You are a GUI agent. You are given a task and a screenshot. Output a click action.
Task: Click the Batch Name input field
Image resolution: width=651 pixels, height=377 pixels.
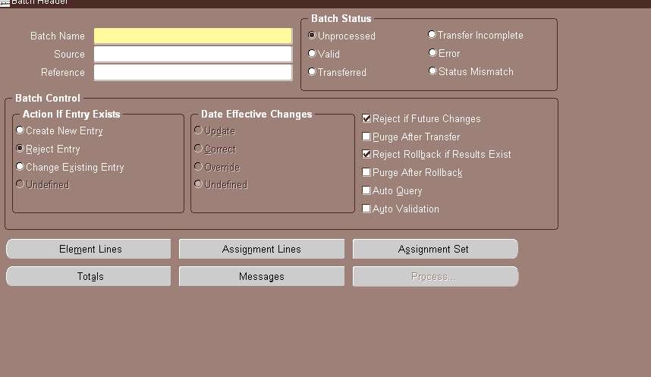click(x=193, y=36)
